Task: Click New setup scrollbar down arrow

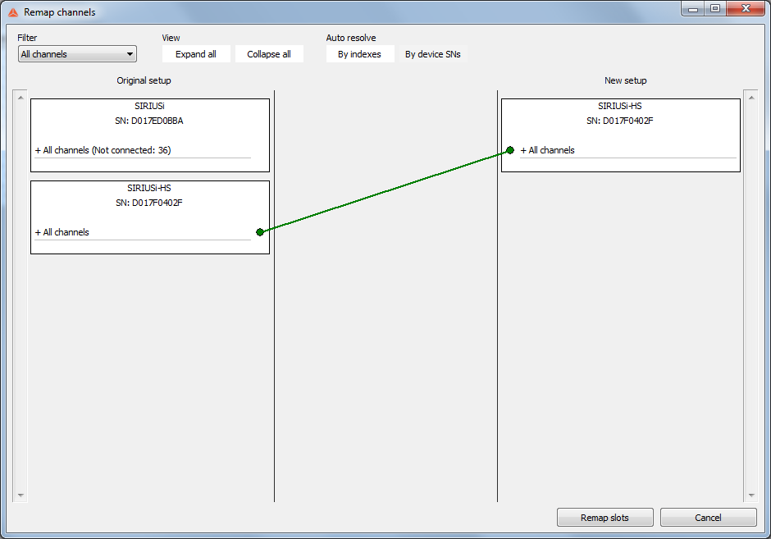Action: pyautogui.click(x=751, y=496)
